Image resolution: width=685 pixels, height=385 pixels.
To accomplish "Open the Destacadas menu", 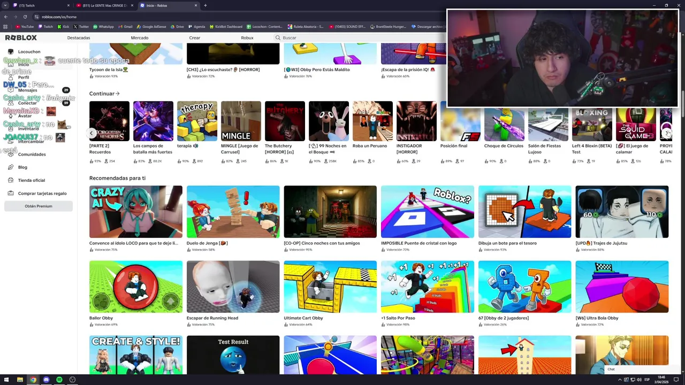I will coord(79,38).
